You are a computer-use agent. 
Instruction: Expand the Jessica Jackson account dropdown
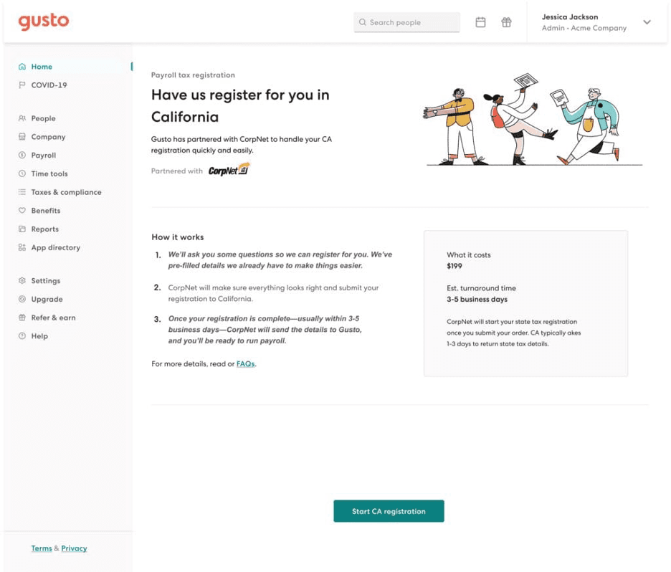tap(647, 22)
